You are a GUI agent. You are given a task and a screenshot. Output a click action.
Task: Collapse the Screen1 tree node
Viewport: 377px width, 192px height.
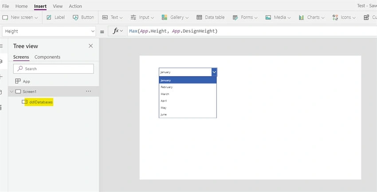point(12,92)
